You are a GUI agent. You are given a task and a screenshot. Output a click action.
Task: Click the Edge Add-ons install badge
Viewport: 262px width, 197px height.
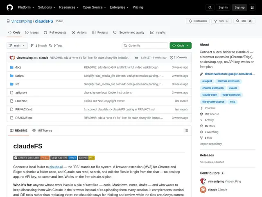pos(64,158)
